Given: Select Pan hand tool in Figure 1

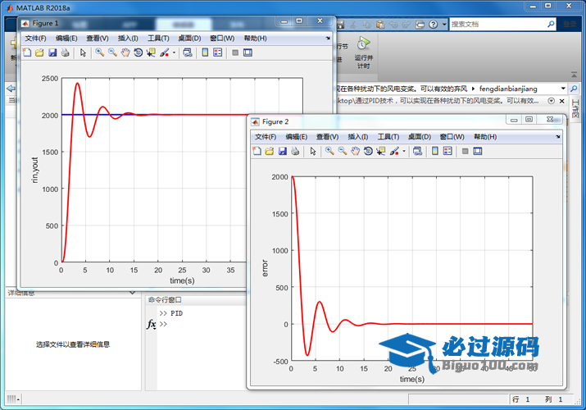Looking at the screenshot, I should pos(125,52).
